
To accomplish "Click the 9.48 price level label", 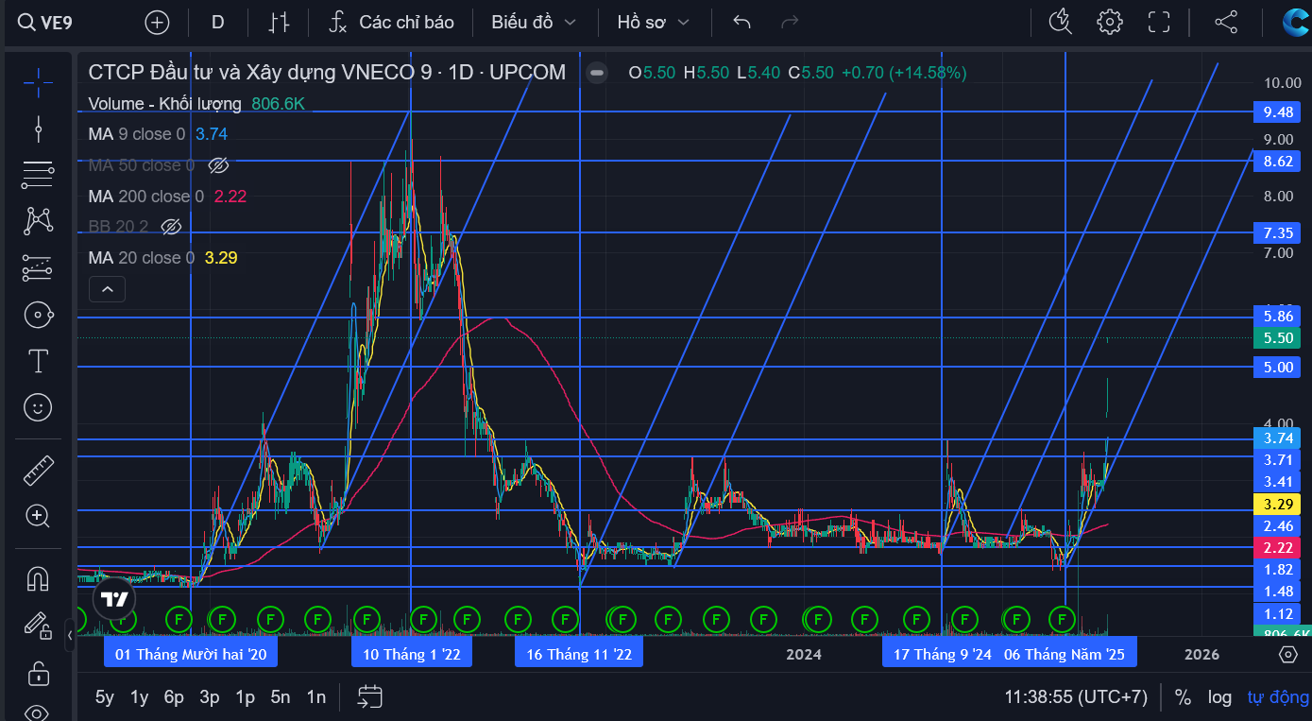I will (1277, 112).
